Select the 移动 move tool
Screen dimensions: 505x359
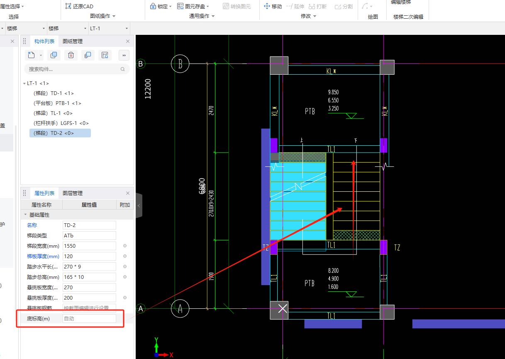click(273, 6)
